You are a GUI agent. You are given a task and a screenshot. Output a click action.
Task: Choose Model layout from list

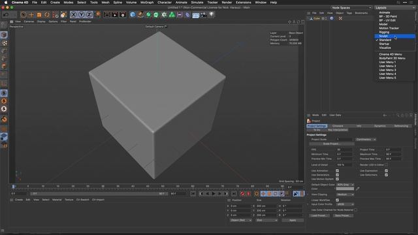click(x=383, y=24)
